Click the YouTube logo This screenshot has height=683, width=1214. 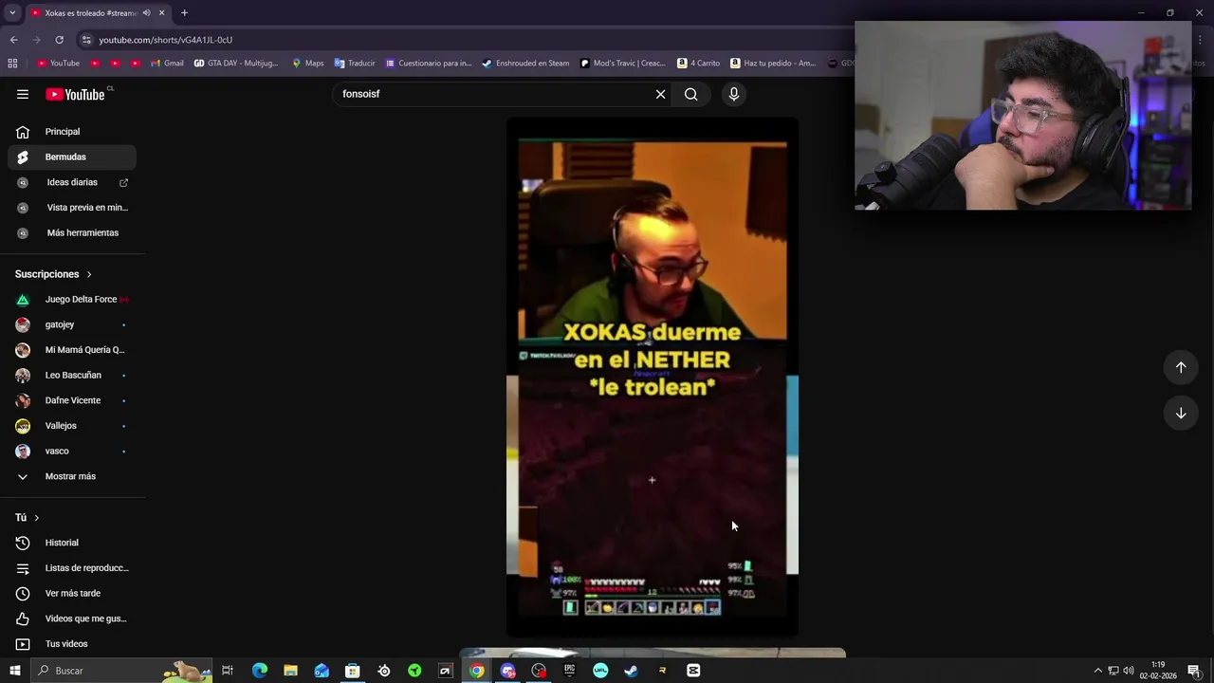point(76,94)
